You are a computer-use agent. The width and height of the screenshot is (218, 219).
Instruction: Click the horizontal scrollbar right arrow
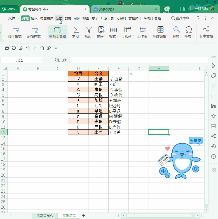click(197, 216)
